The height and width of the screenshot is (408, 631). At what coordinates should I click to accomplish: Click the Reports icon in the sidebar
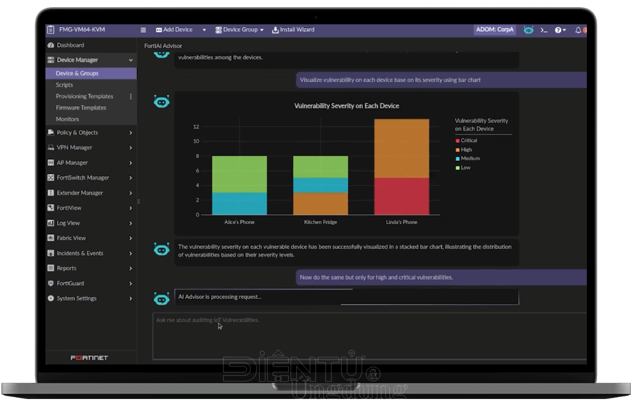point(51,268)
